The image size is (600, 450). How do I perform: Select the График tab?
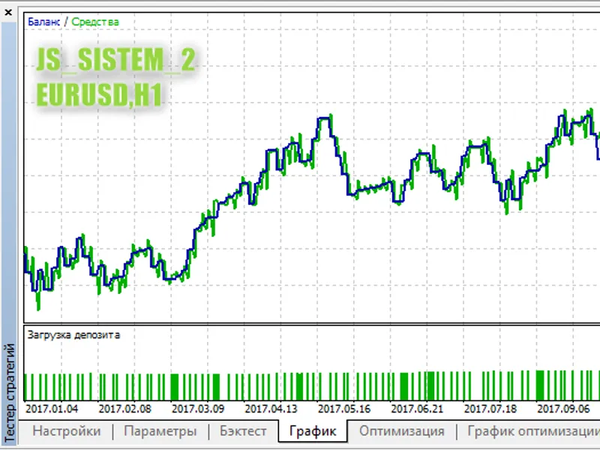click(x=313, y=431)
